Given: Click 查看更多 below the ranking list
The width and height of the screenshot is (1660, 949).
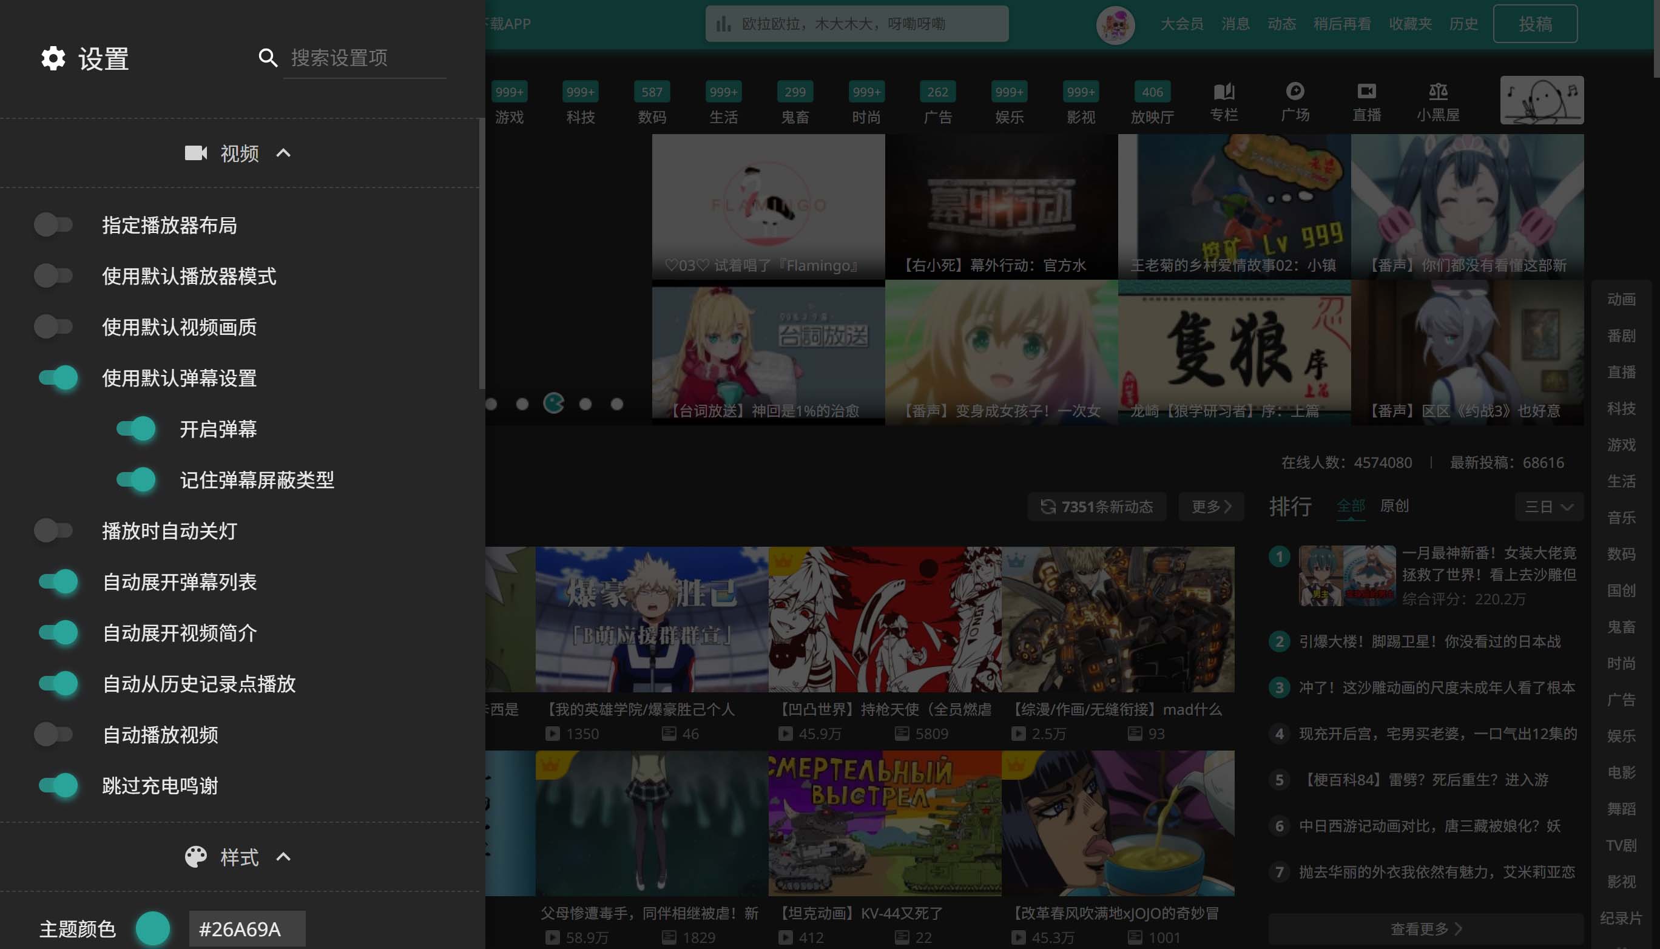Looking at the screenshot, I should 1425,928.
